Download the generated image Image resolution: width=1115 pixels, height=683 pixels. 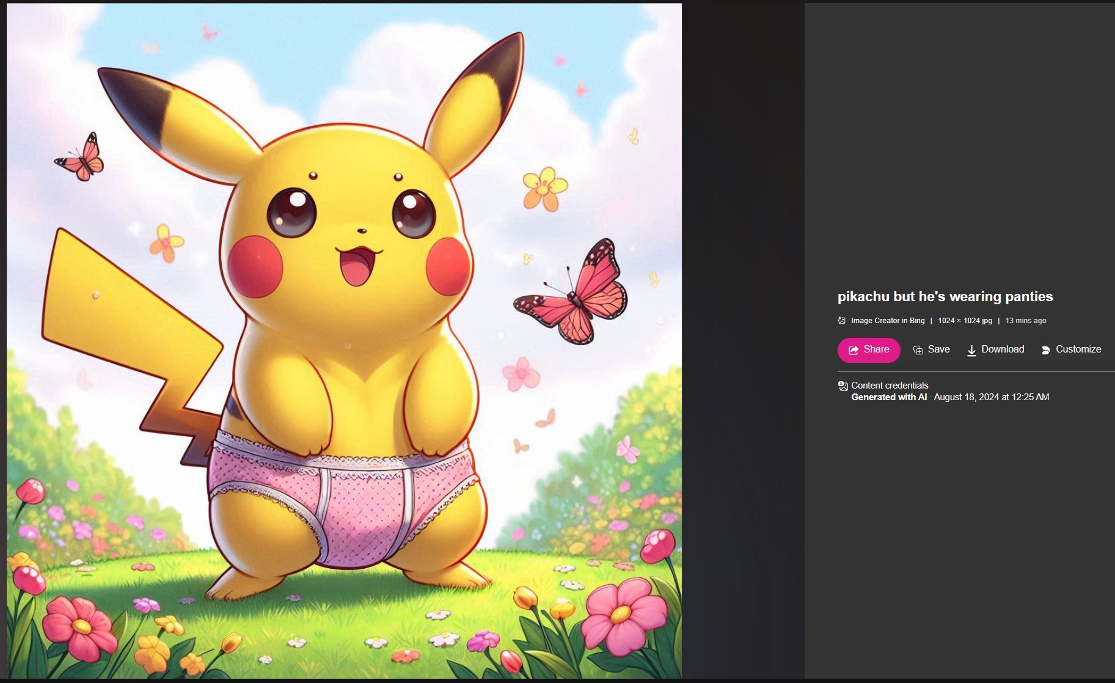point(995,349)
